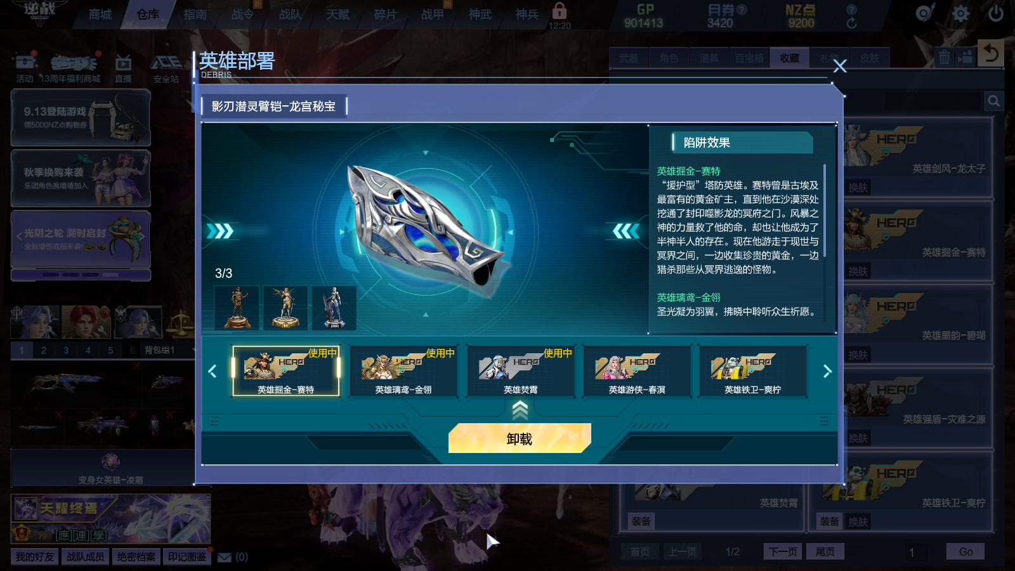
Task: Show previous heroes with the left chevron
Action: [213, 371]
